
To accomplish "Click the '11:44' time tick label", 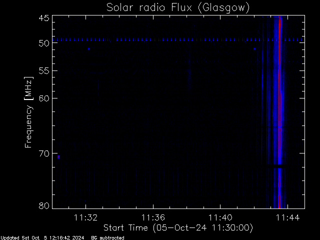I will (x=288, y=217).
